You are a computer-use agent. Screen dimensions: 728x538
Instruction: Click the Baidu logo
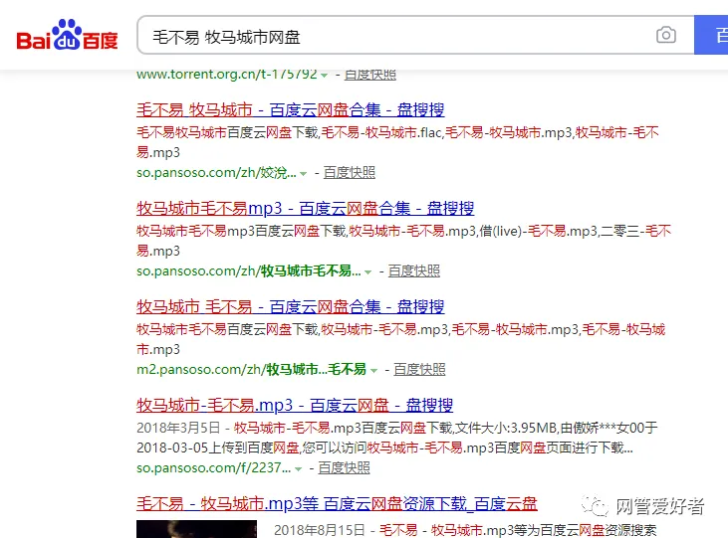pos(68,35)
